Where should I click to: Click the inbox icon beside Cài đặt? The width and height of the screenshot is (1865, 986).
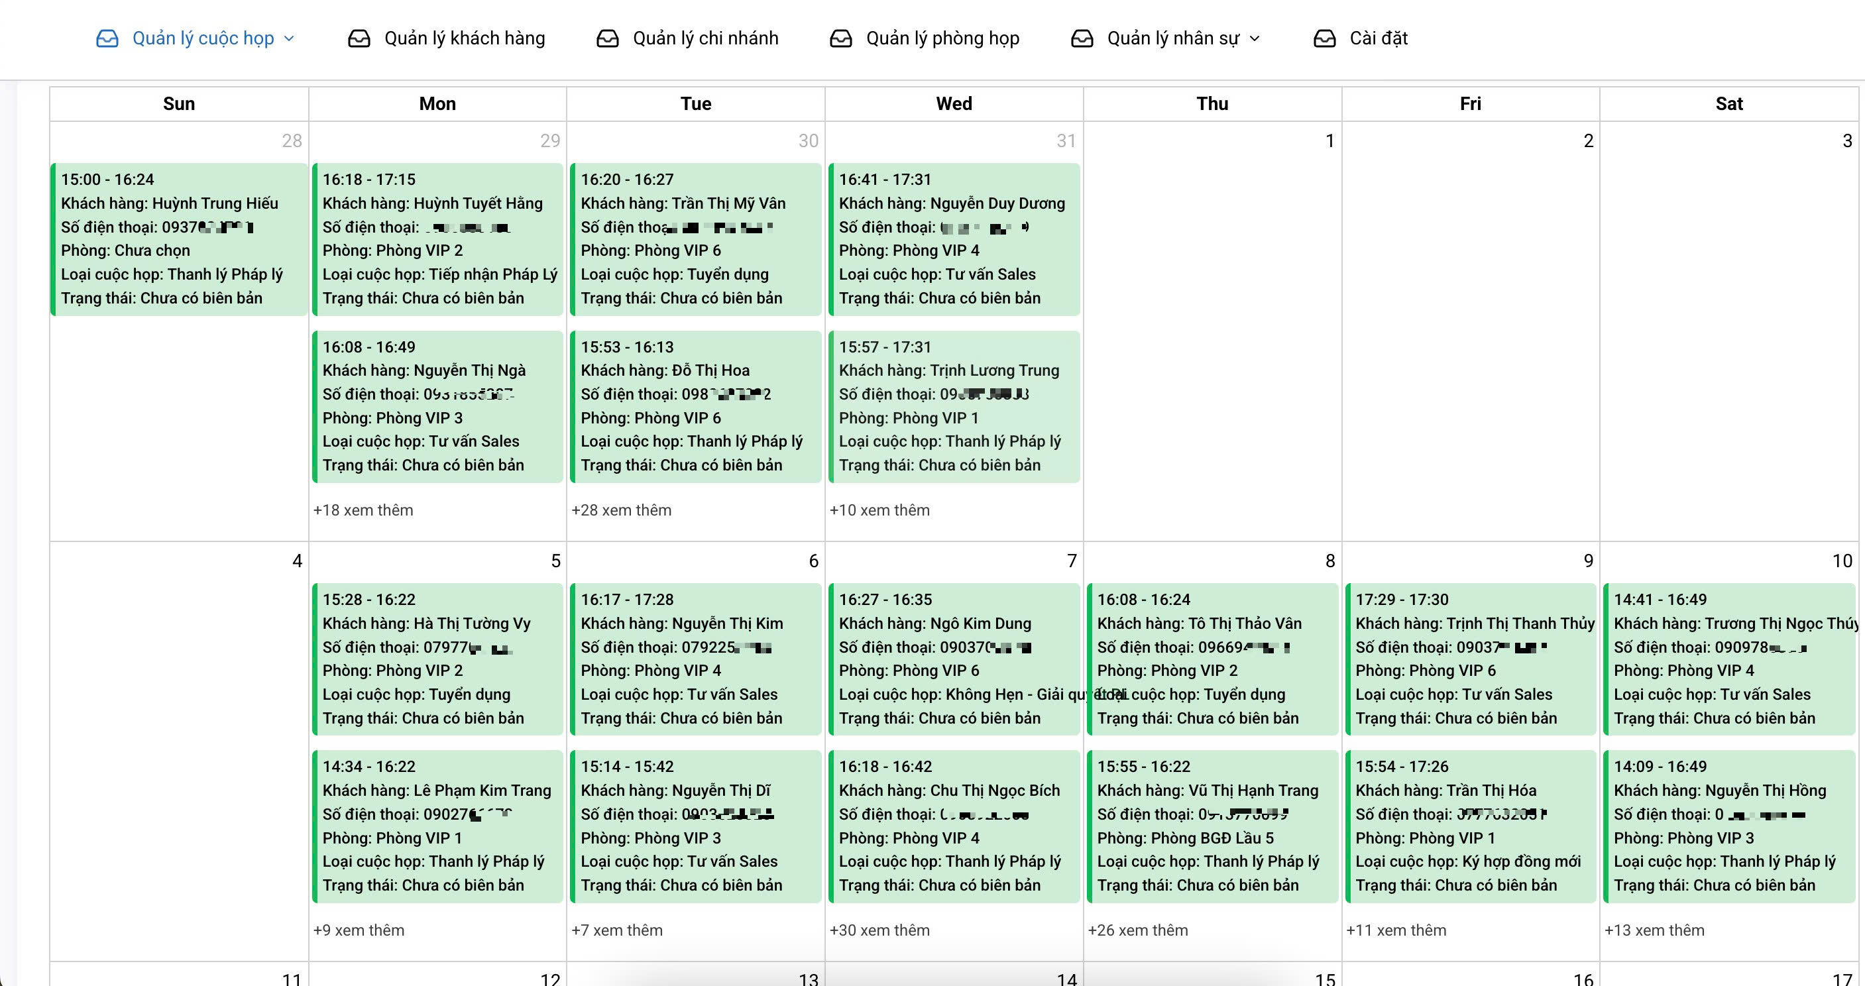click(x=1324, y=38)
